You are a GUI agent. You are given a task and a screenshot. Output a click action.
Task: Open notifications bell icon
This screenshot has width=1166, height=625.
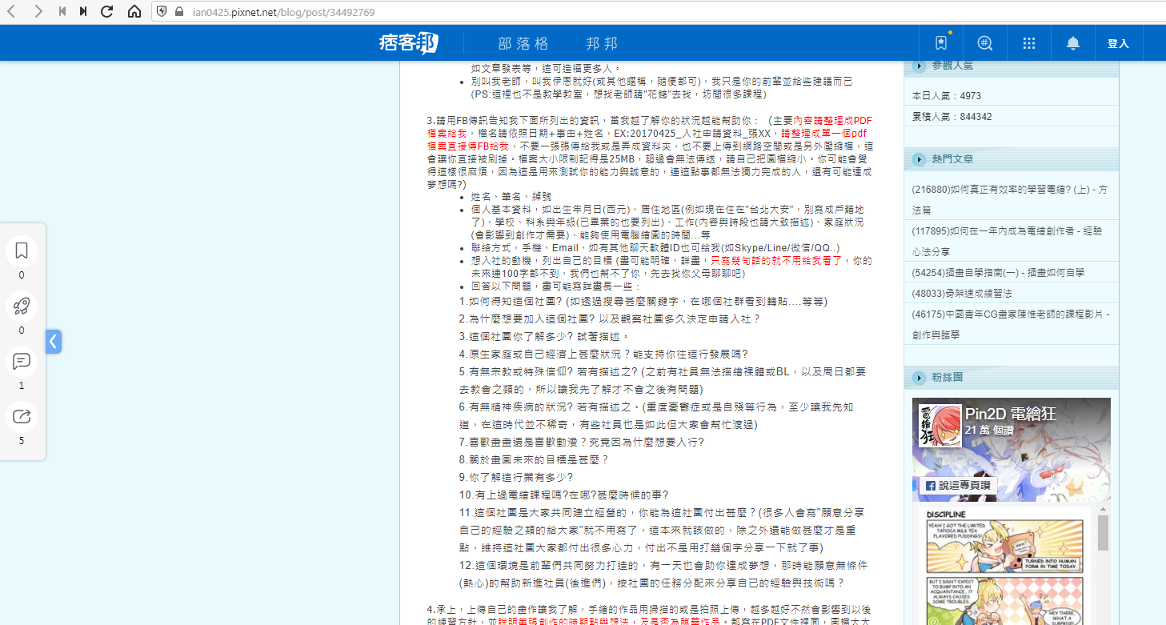click(1073, 43)
